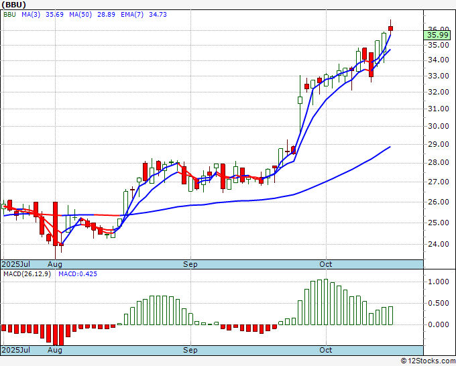
Task: Click the MACD:0.425 value
Action: click(78, 274)
